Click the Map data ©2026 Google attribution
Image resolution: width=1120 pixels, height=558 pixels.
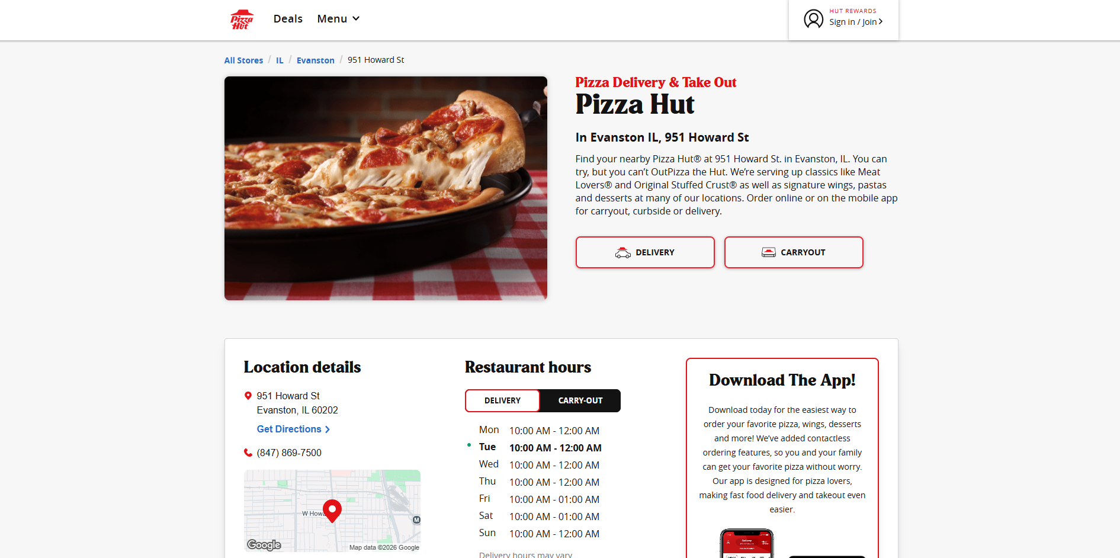point(384,547)
